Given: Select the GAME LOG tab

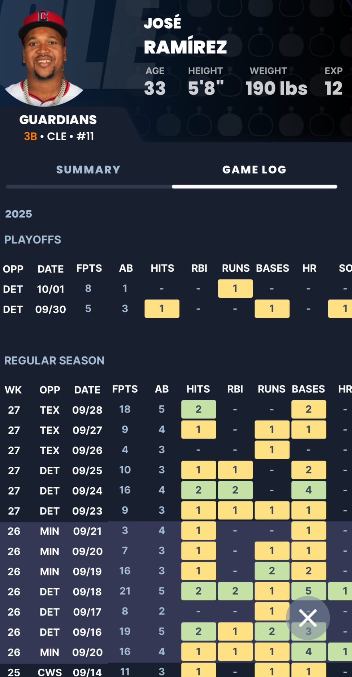Looking at the screenshot, I should (x=254, y=169).
